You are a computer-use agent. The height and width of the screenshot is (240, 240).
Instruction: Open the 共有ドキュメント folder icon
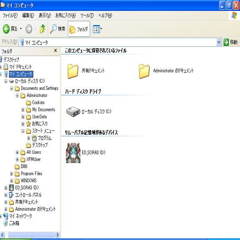point(73,71)
